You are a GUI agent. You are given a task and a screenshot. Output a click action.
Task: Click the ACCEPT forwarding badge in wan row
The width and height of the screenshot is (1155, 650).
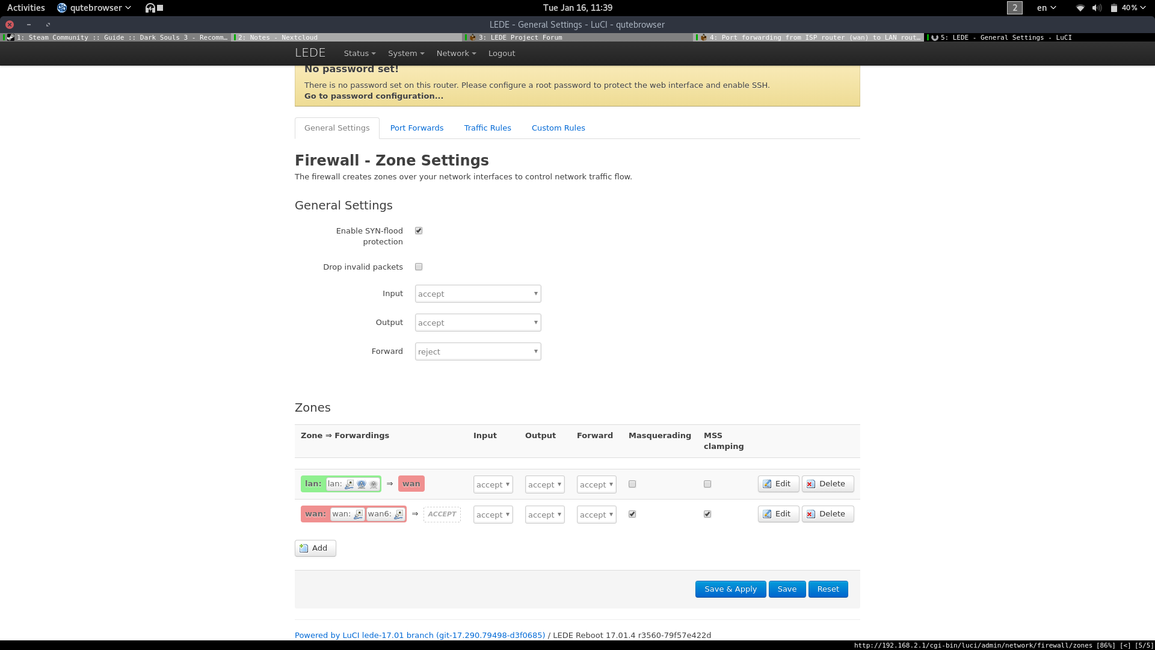point(442,514)
